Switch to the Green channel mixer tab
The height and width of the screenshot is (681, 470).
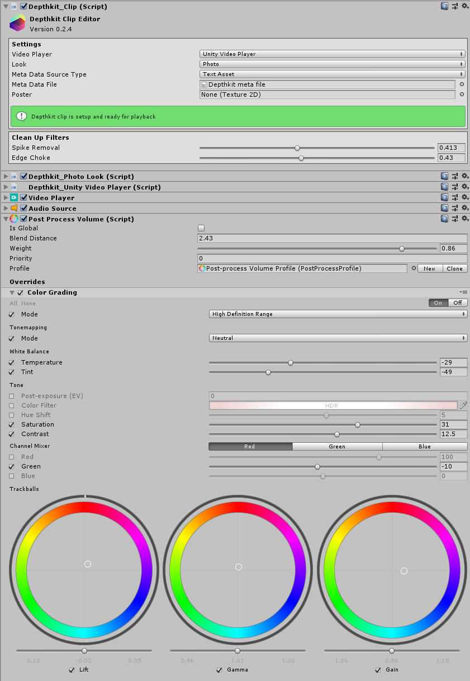338,446
